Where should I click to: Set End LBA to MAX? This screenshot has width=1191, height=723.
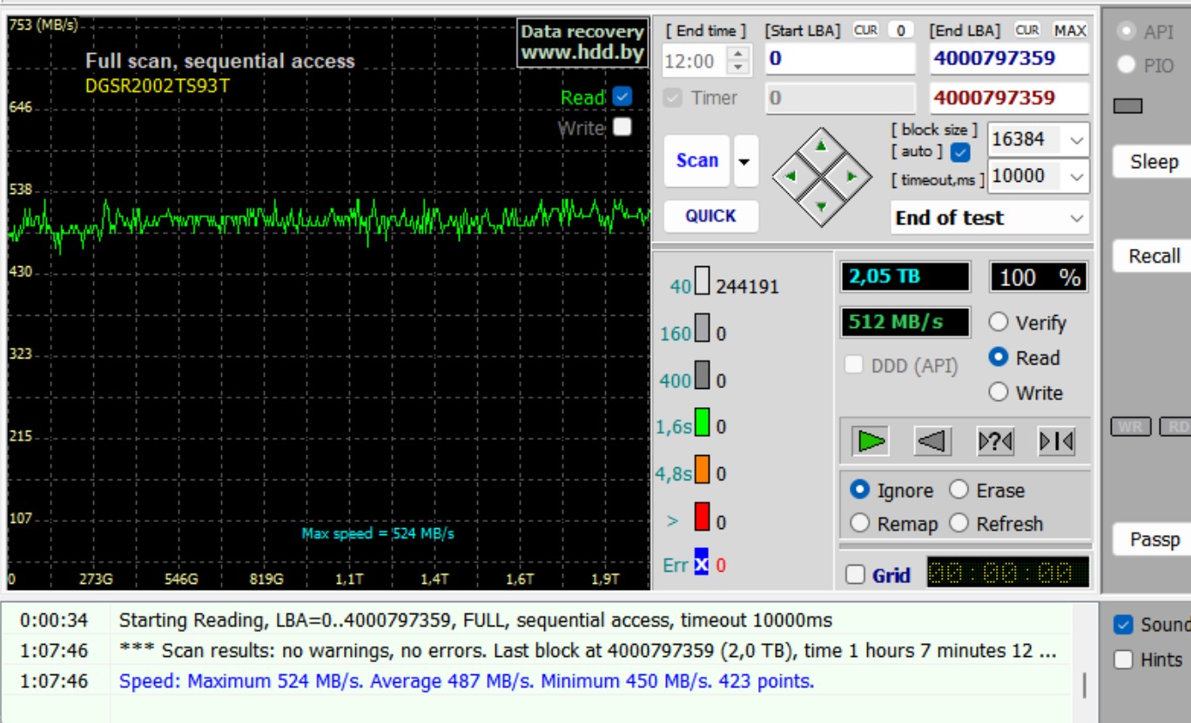tap(1070, 30)
